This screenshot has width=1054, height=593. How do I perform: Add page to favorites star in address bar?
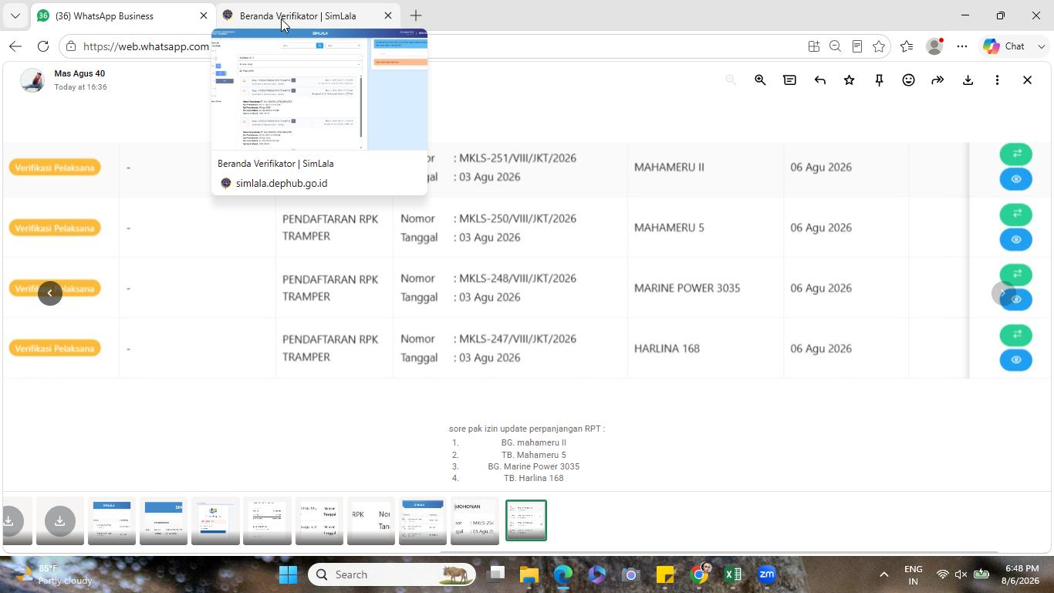[x=878, y=46]
